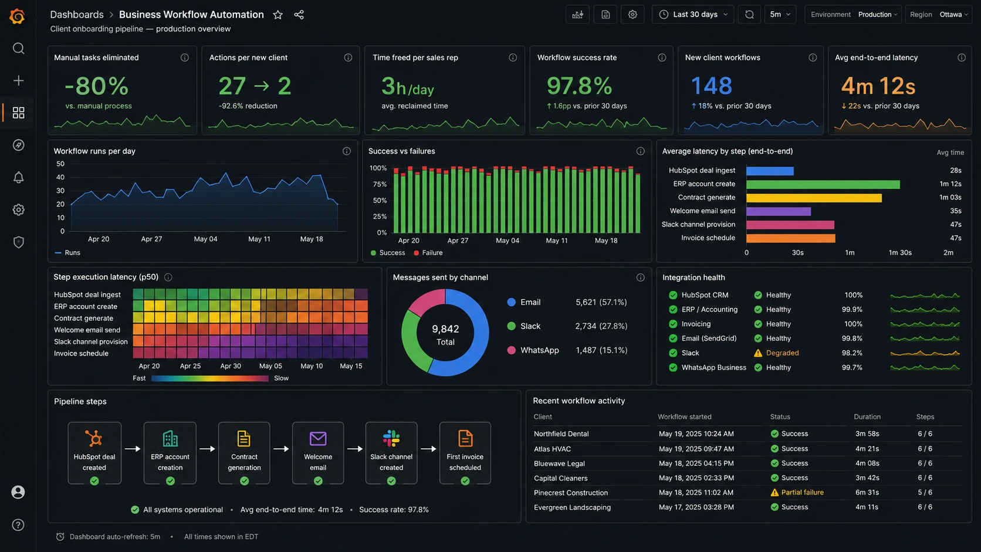
Task: Show info for Success vs failures panel
Action: [x=641, y=151]
